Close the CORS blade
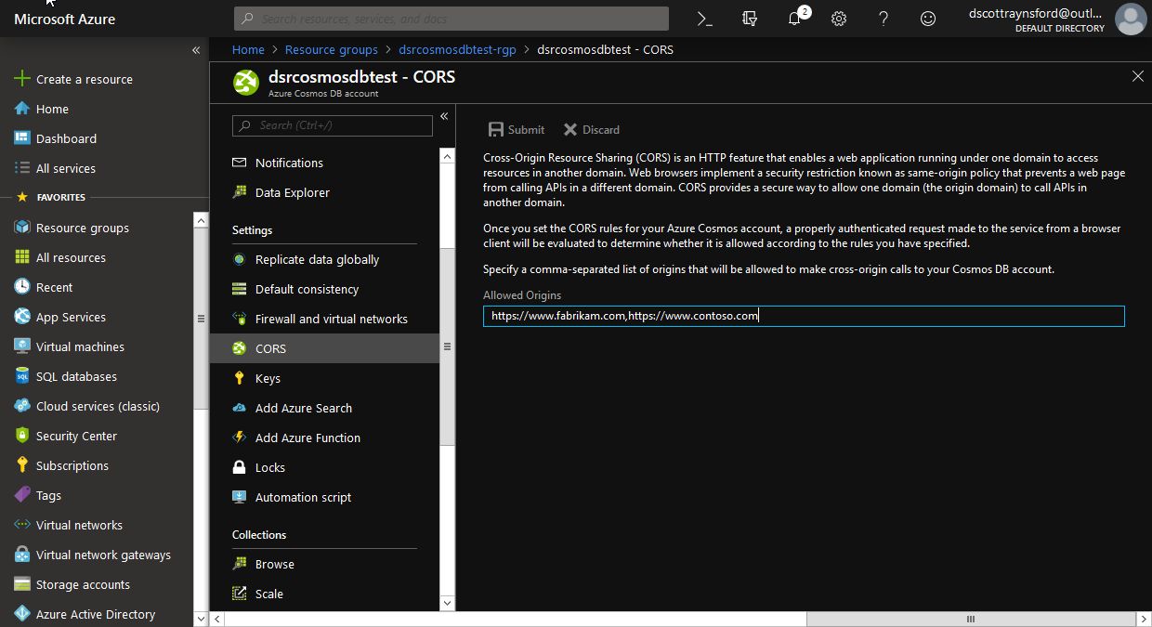This screenshot has width=1152, height=627. [1138, 76]
